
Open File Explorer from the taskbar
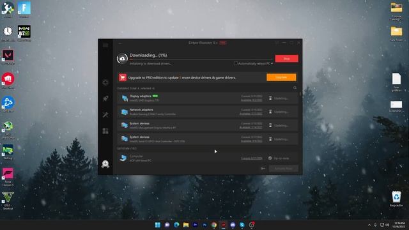click(186, 225)
